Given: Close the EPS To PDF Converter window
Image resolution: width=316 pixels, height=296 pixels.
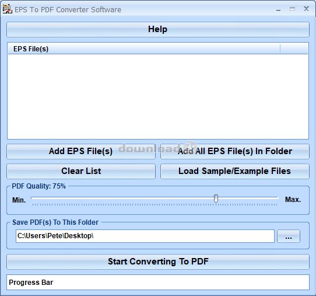Looking at the screenshot, I should 306,9.
